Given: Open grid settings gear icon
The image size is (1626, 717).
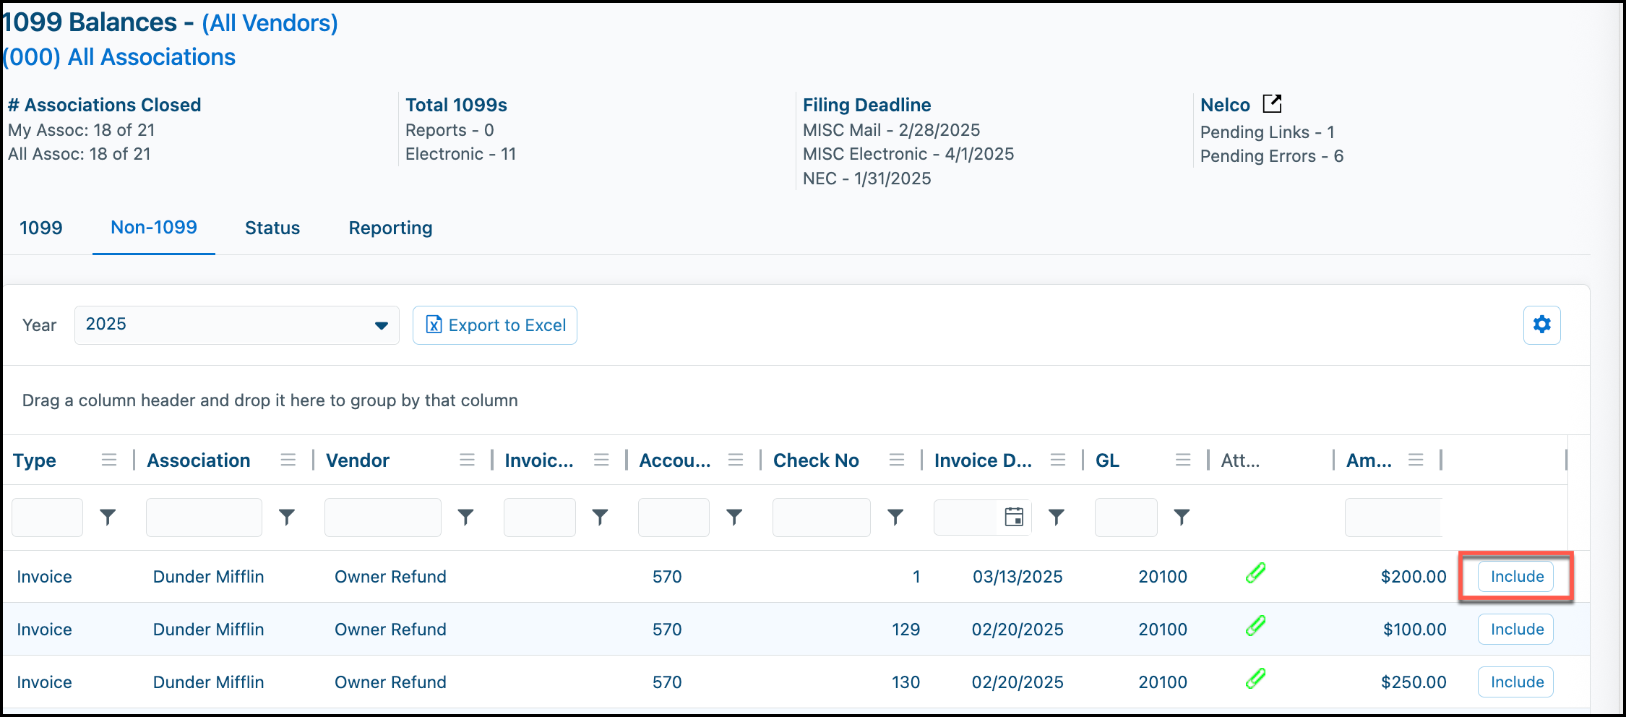Looking at the screenshot, I should (x=1541, y=325).
